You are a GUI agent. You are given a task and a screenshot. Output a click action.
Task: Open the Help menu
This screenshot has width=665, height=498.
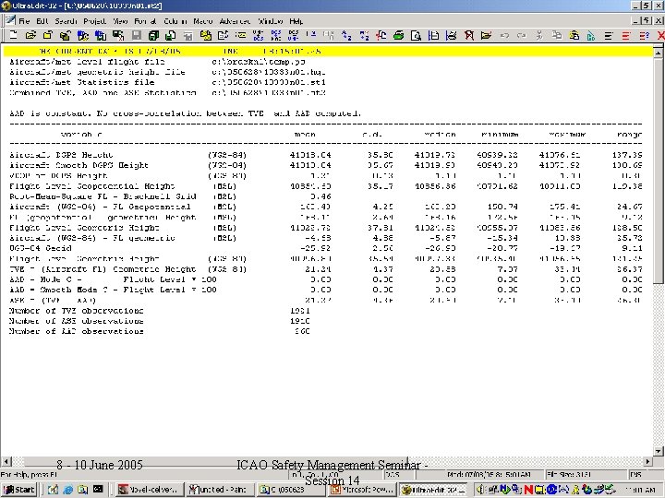(x=296, y=20)
